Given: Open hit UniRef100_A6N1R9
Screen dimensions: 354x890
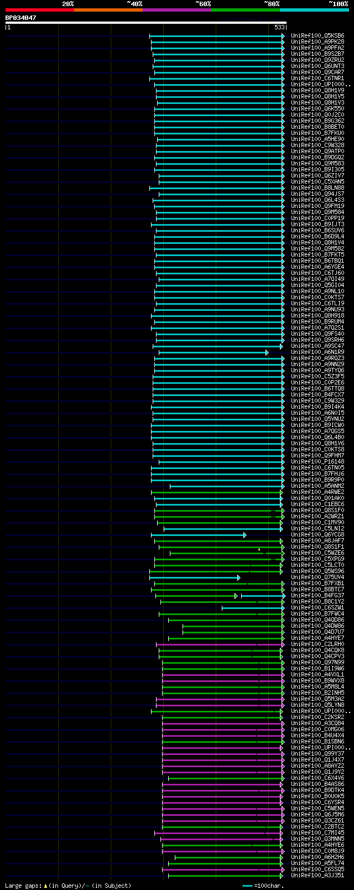Looking at the screenshot, I should pyautogui.click(x=317, y=352).
